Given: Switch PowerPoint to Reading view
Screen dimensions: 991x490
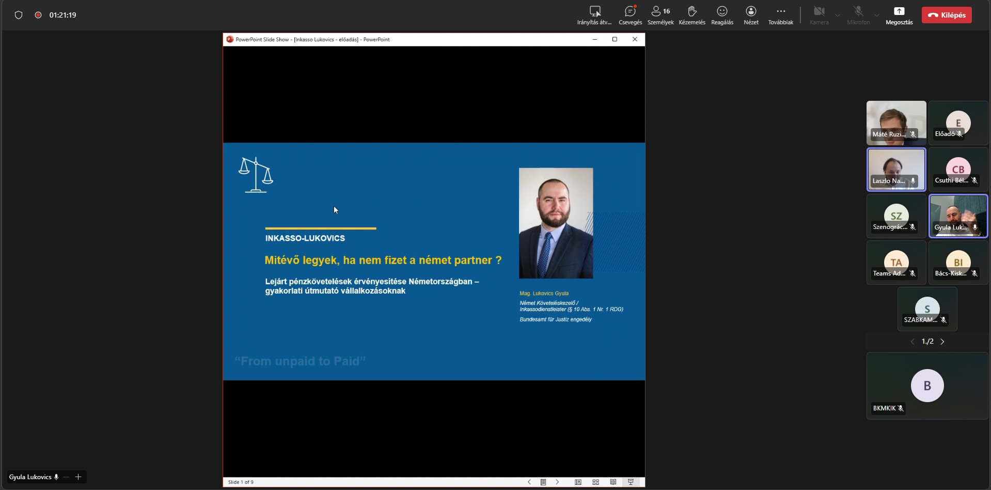Looking at the screenshot, I should tap(613, 482).
